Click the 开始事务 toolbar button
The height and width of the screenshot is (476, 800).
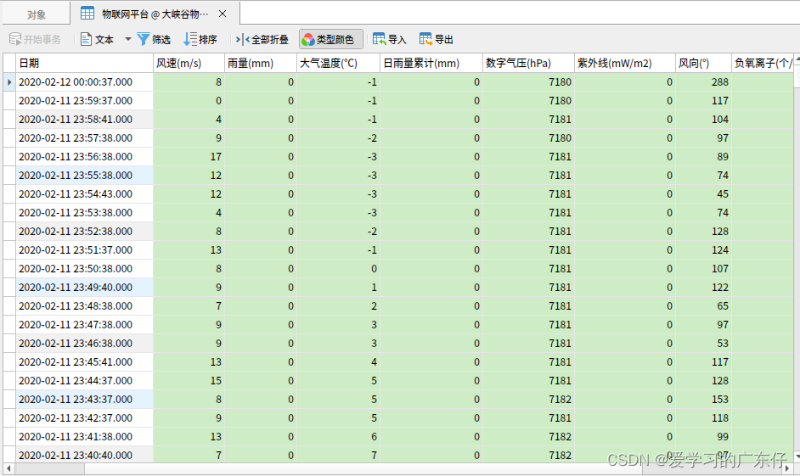pos(35,39)
